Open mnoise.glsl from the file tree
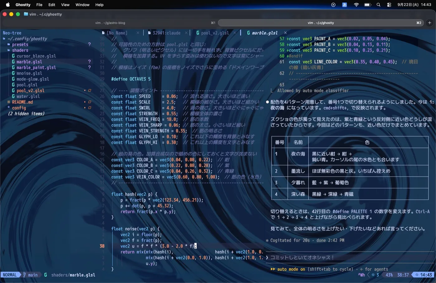 coord(29,73)
